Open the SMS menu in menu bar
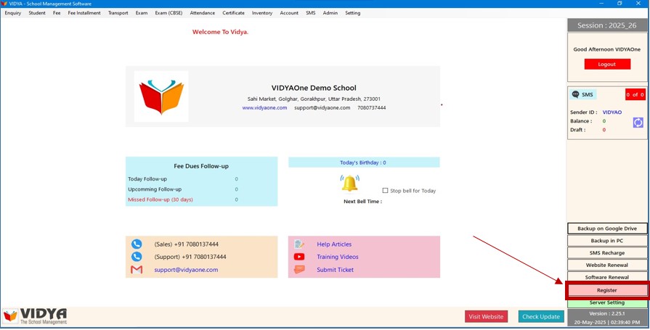 point(311,13)
